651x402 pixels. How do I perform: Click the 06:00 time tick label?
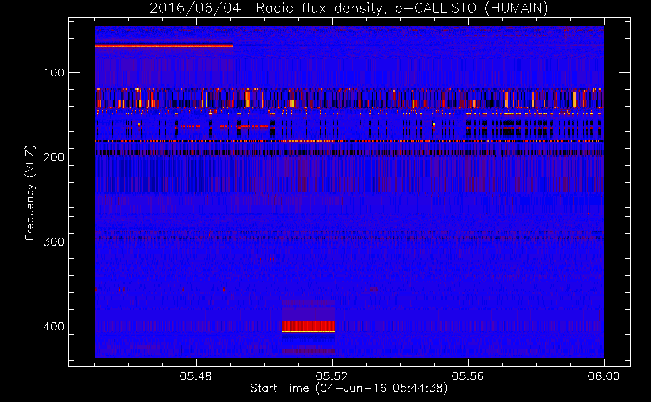point(604,377)
